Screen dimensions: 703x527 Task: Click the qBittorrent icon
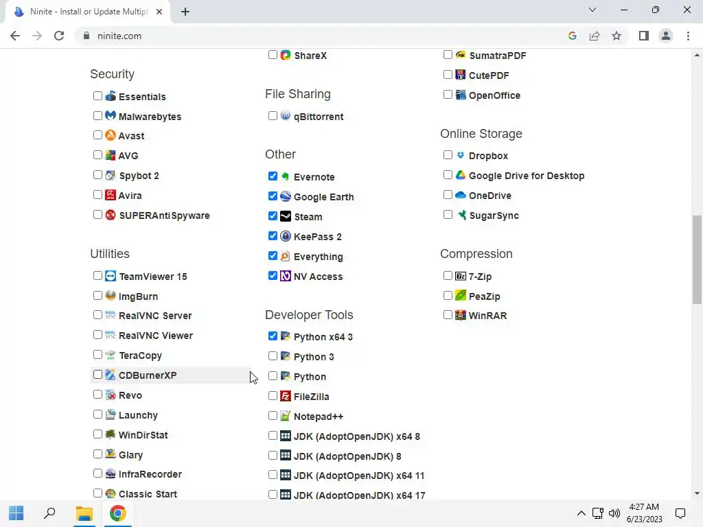coord(286,115)
